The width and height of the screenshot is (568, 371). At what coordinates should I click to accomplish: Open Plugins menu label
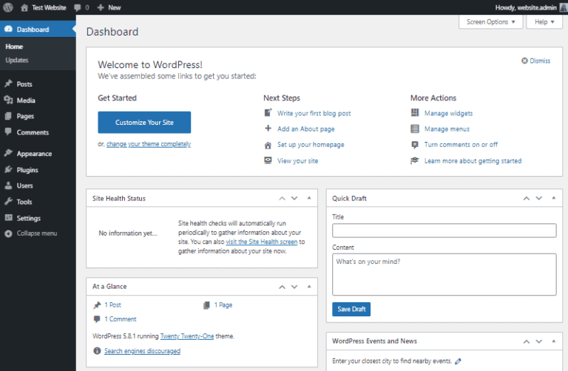pyautogui.click(x=27, y=170)
